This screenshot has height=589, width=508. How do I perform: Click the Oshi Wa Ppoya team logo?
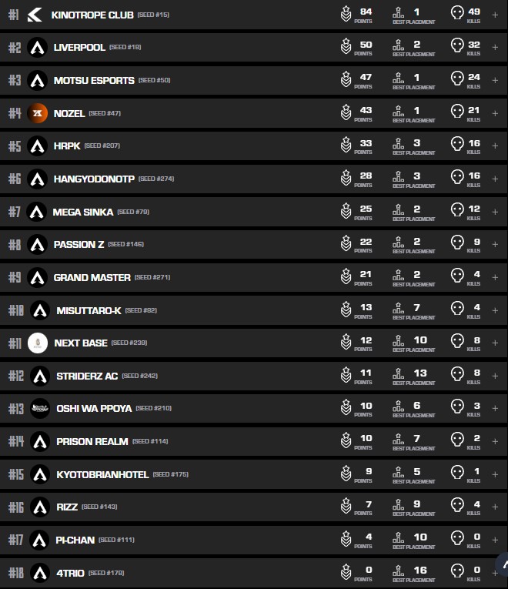pos(40,408)
